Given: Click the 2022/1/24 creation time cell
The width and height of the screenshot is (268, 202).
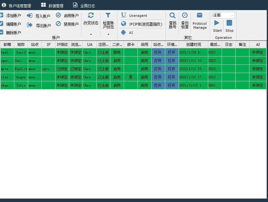Looking at the screenshot, I should 194,52.
